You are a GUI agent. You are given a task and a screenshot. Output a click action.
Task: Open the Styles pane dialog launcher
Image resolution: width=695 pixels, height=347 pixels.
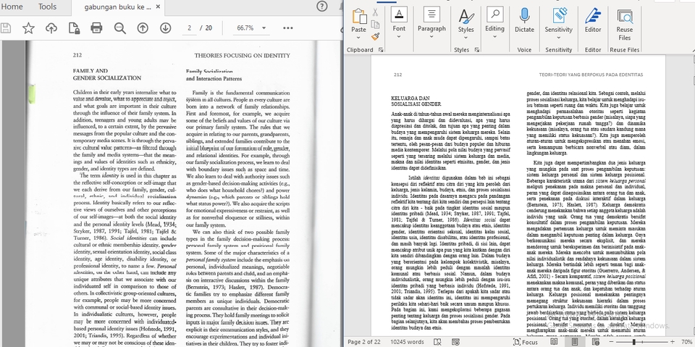(x=477, y=50)
